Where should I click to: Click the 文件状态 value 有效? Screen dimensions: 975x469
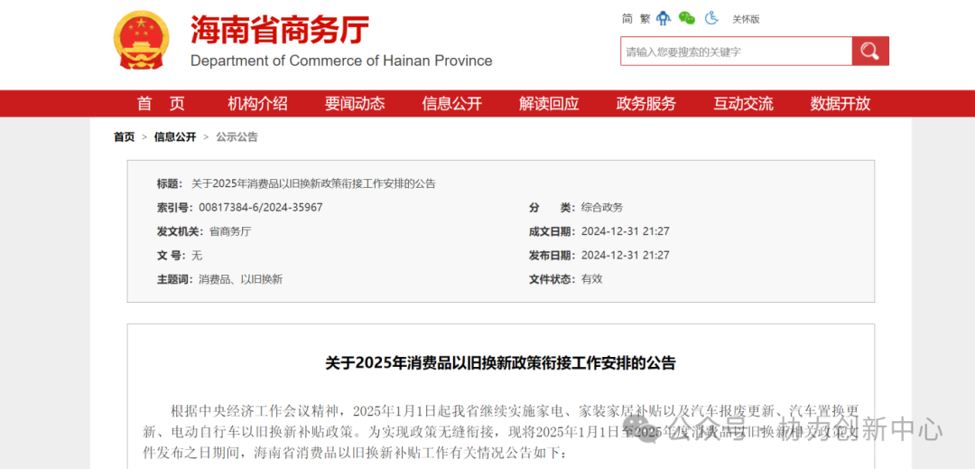(x=592, y=279)
